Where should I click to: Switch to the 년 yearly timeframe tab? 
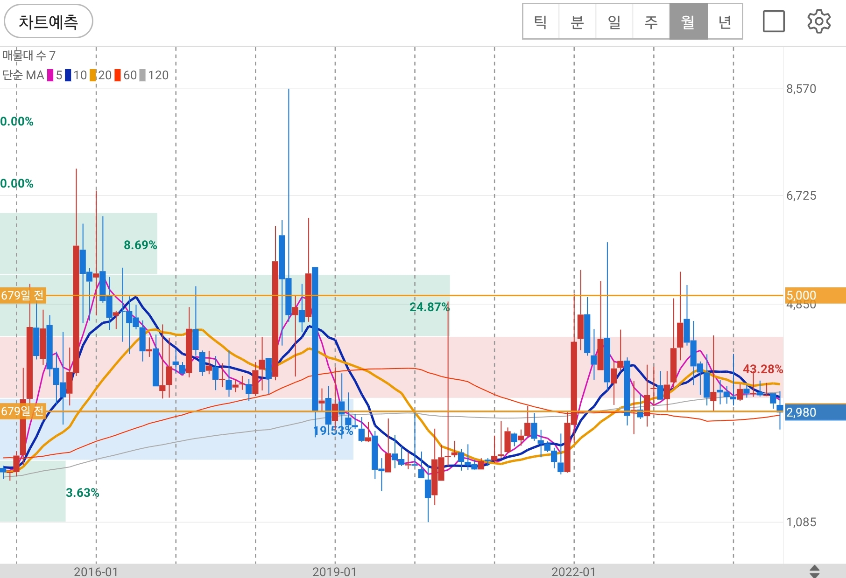725,22
